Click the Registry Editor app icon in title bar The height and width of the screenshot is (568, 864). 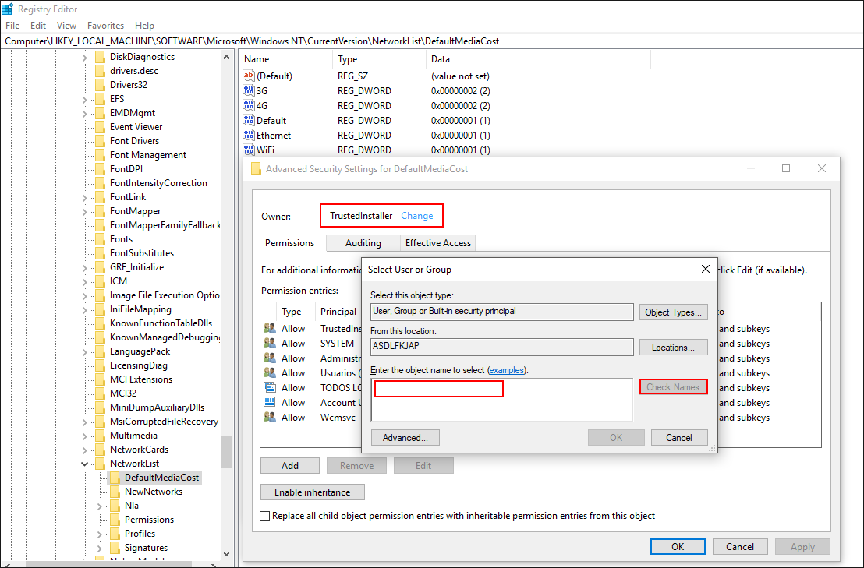tap(7, 9)
